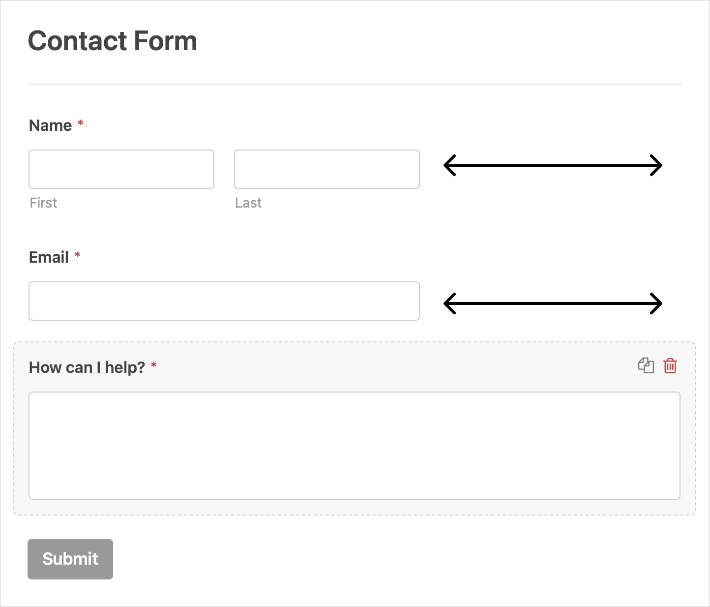Click into the Email input field
This screenshot has height=607, width=710.
tap(224, 301)
